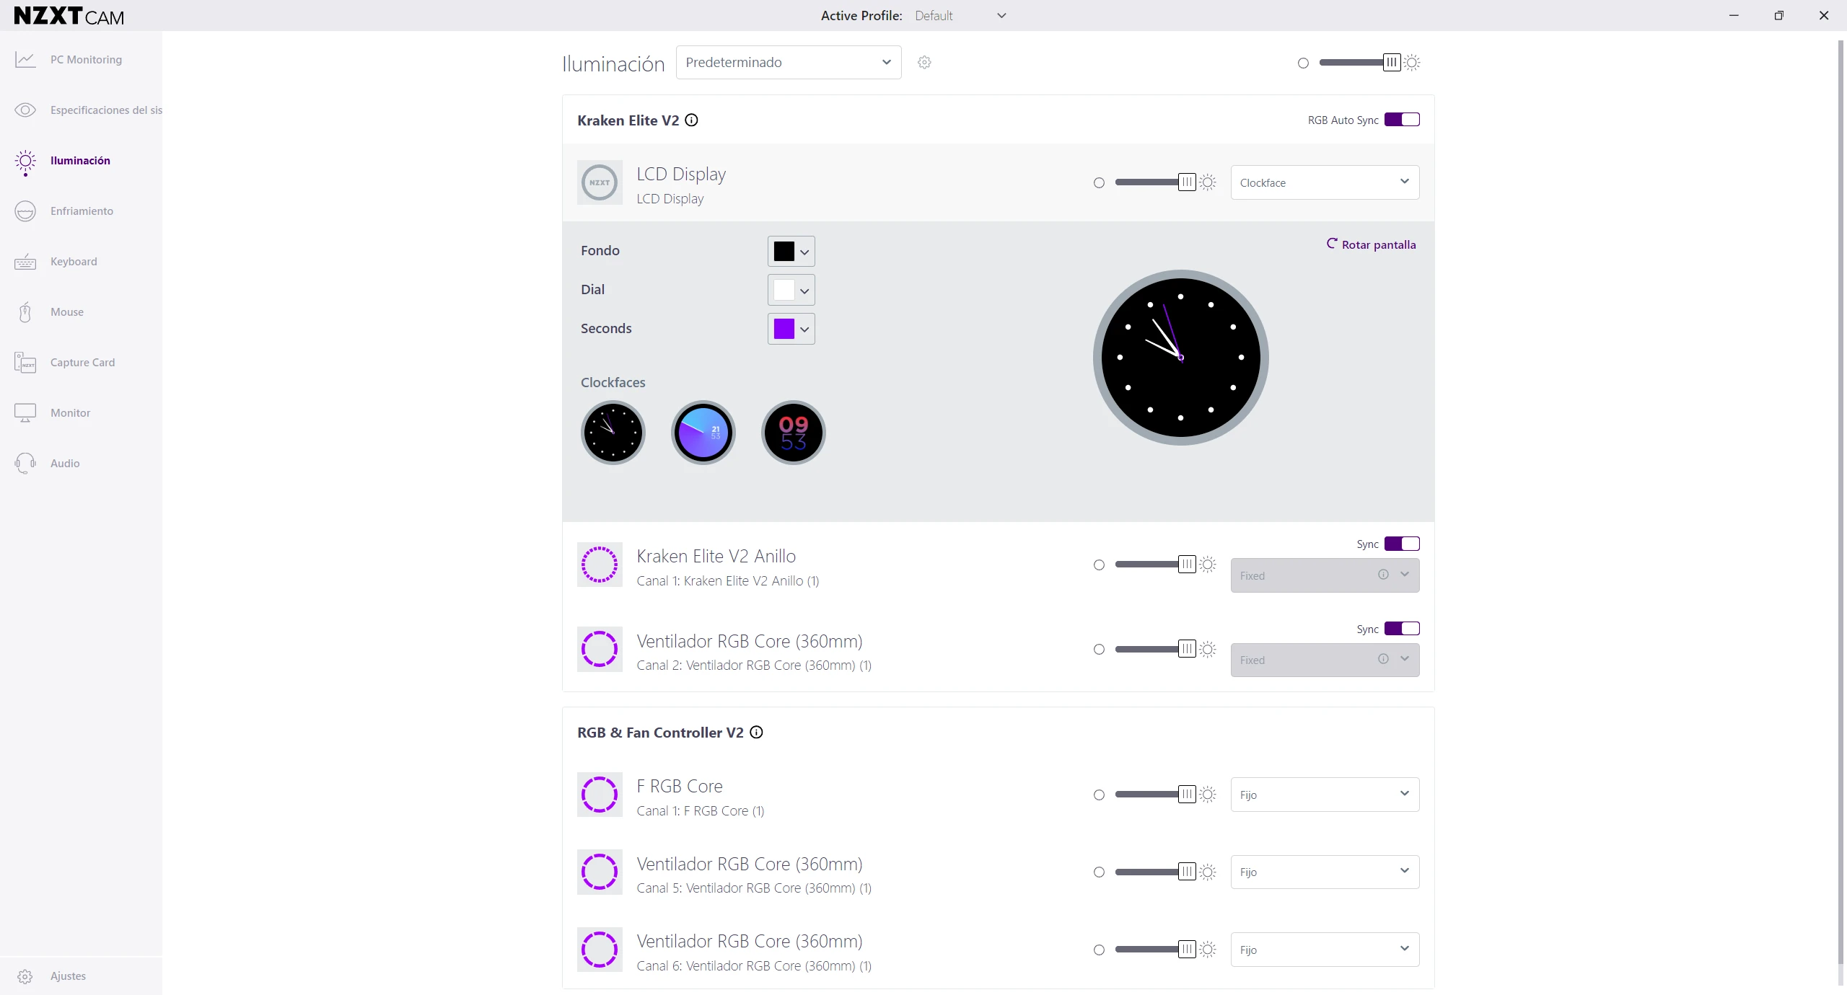This screenshot has width=1847, height=995.
Task: Click min brightness circle for F RGB Core
Action: click(1099, 795)
